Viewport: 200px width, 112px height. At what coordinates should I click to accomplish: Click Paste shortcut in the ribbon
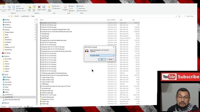click(21, 11)
